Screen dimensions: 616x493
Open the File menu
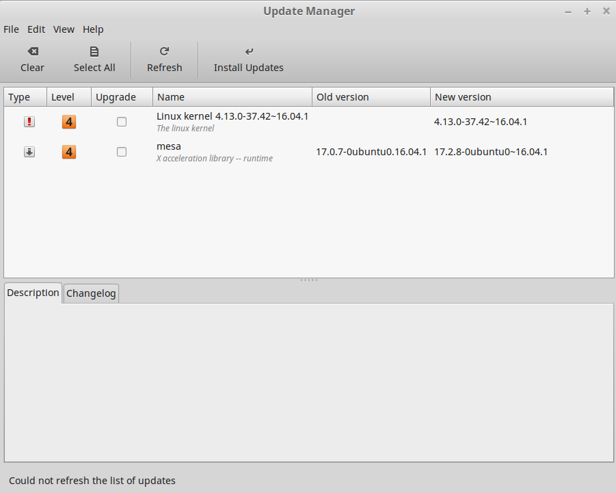[x=11, y=29]
